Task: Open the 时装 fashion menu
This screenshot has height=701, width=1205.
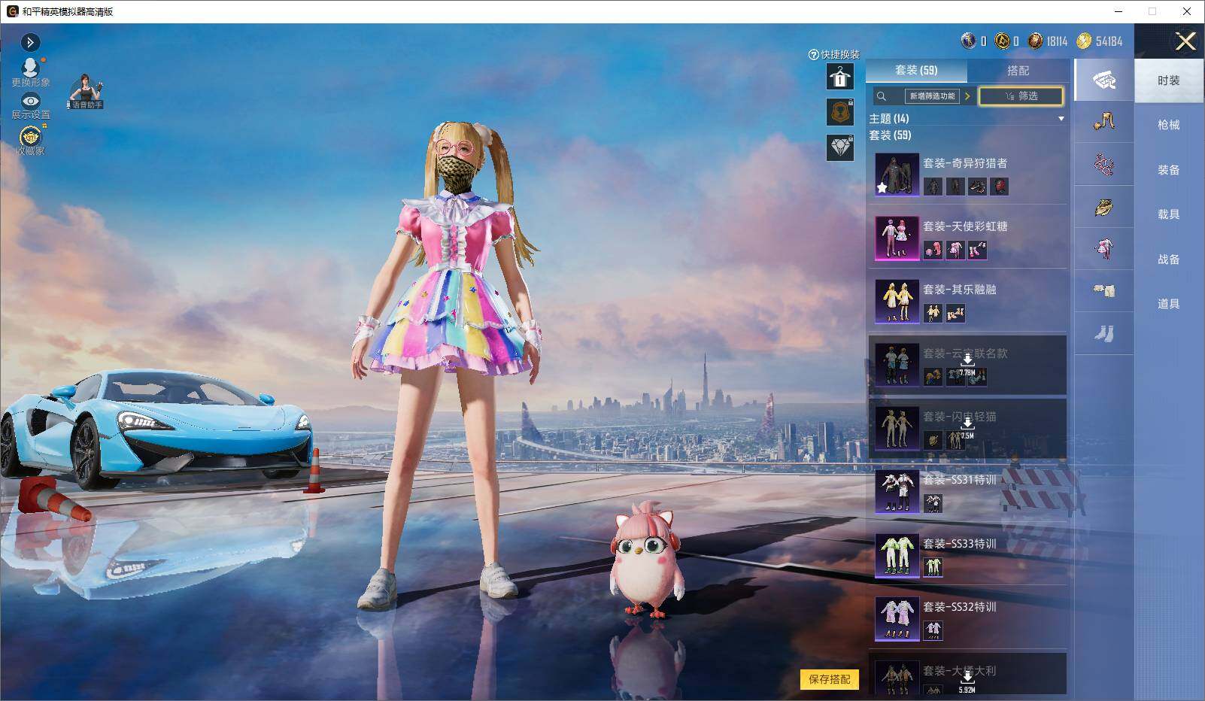Action: [x=1168, y=80]
